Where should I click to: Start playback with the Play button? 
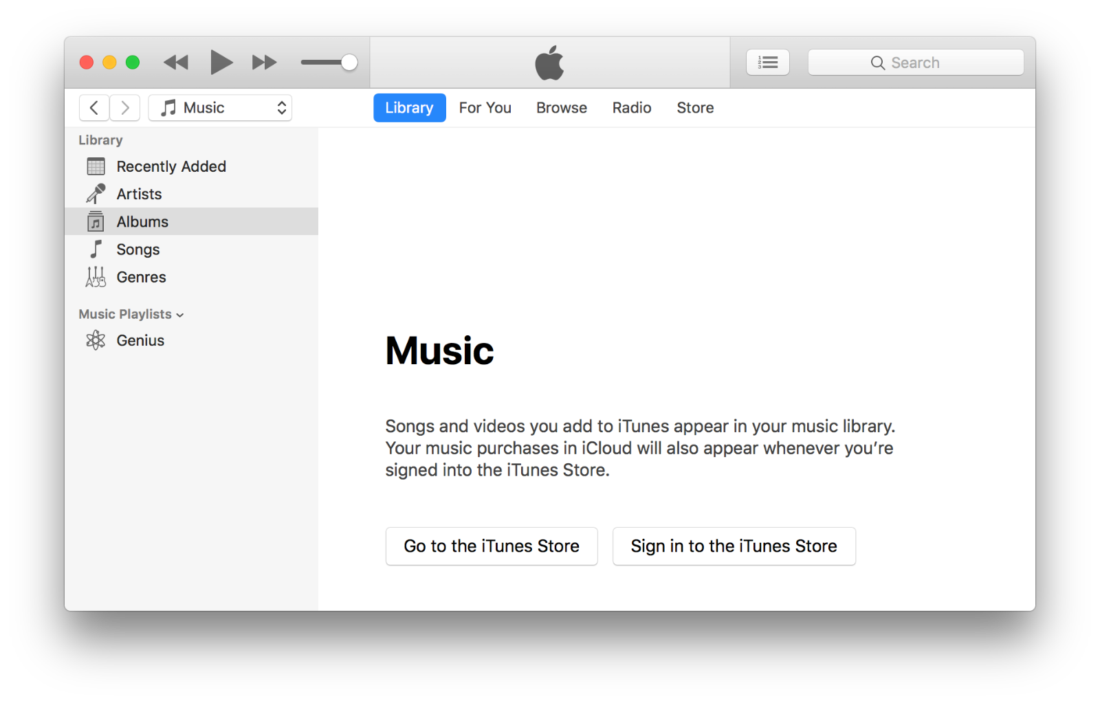click(x=221, y=63)
